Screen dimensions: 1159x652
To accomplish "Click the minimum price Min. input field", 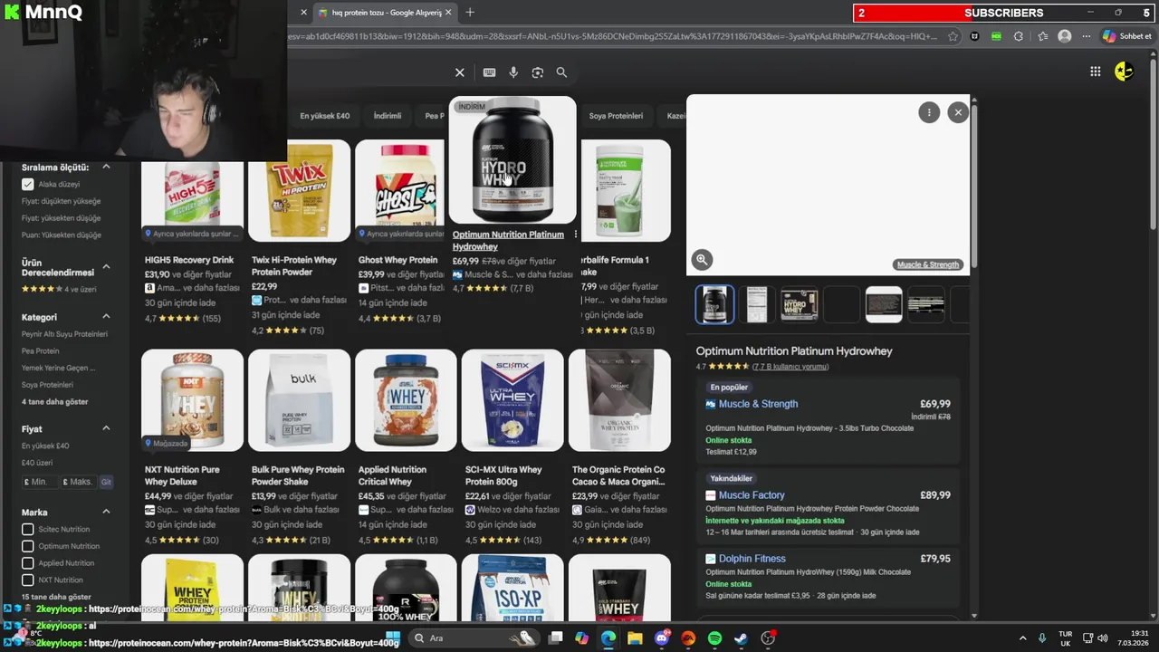I will [x=39, y=482].
